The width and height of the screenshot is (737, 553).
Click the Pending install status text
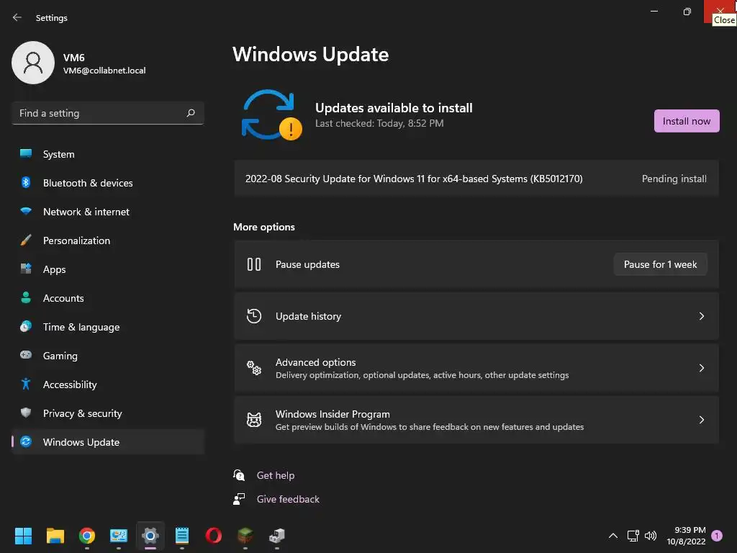click(674, 179)
